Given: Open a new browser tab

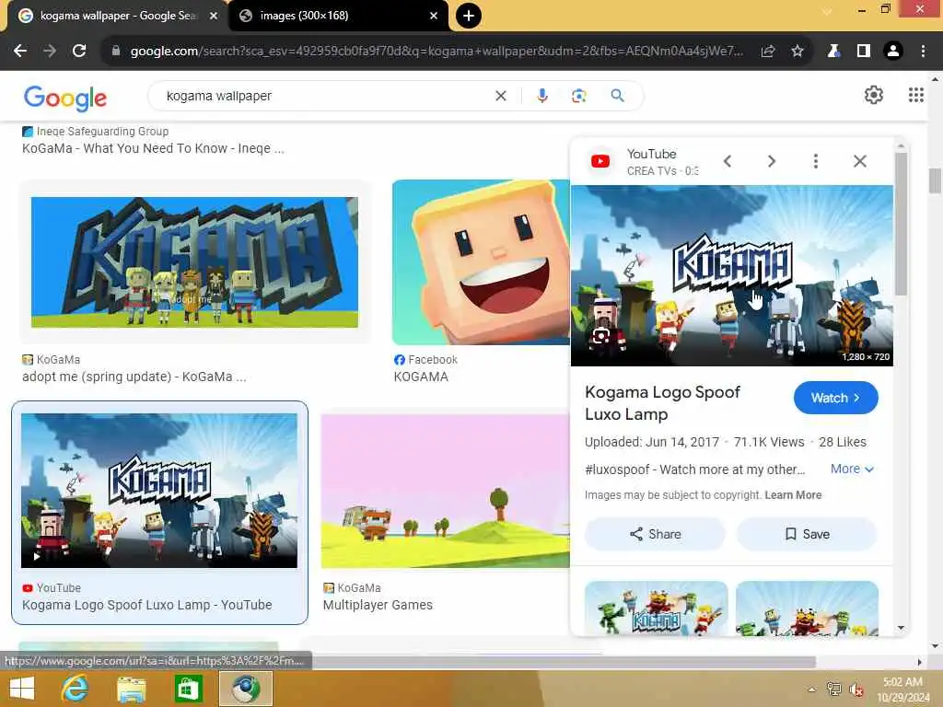Looking at the screenshot, I should [469, 16].
